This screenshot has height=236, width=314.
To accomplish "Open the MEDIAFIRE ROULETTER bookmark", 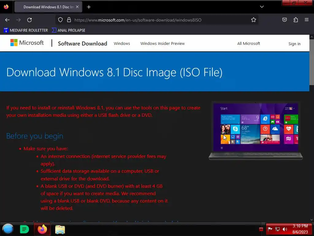I will (26, 30).
